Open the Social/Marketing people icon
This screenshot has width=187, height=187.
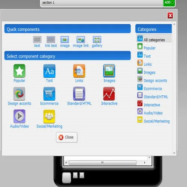tap(49, 116)
